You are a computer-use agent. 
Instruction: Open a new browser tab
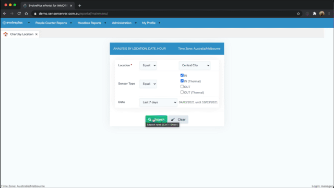point(80,6)
